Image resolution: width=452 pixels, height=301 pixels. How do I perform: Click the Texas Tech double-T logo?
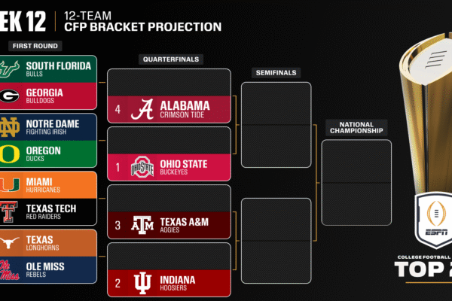coord(11,211)
